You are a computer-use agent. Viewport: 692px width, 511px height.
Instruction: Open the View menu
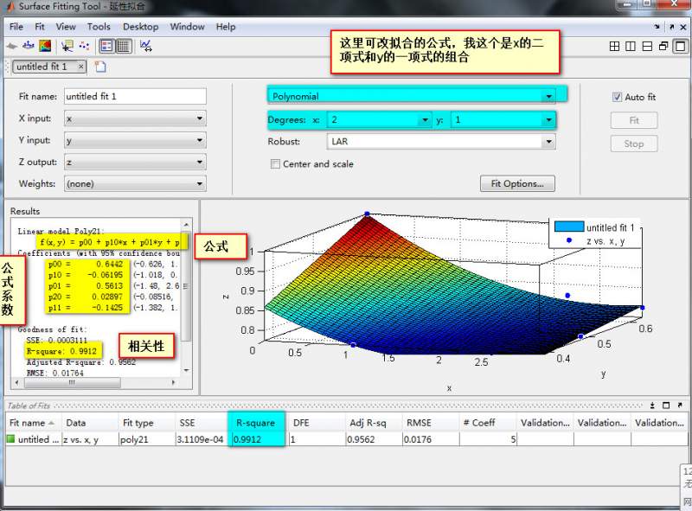pos(66,27)
